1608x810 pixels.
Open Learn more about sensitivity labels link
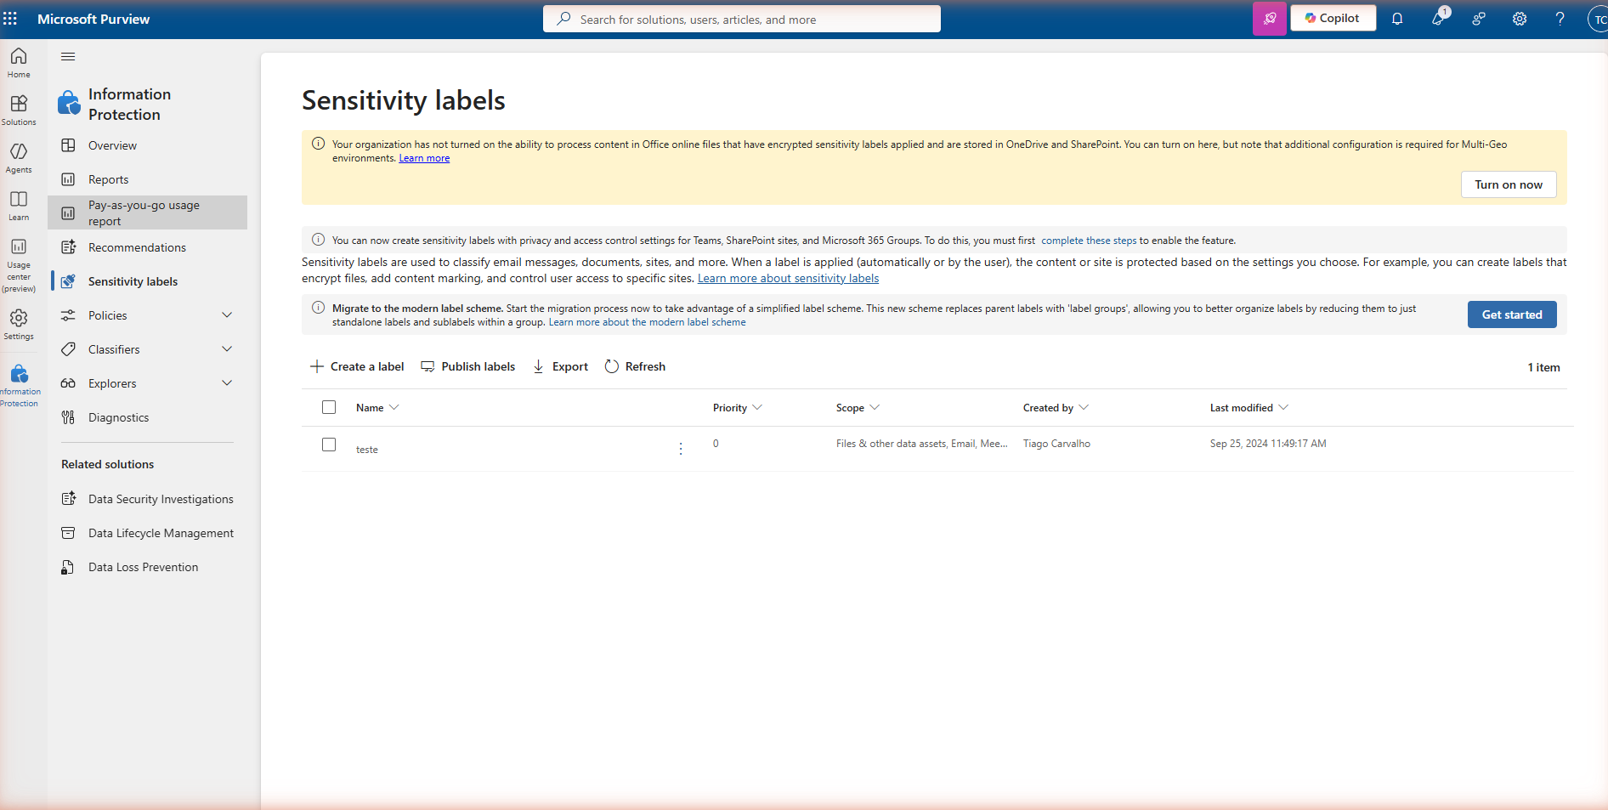coord(788,278)
